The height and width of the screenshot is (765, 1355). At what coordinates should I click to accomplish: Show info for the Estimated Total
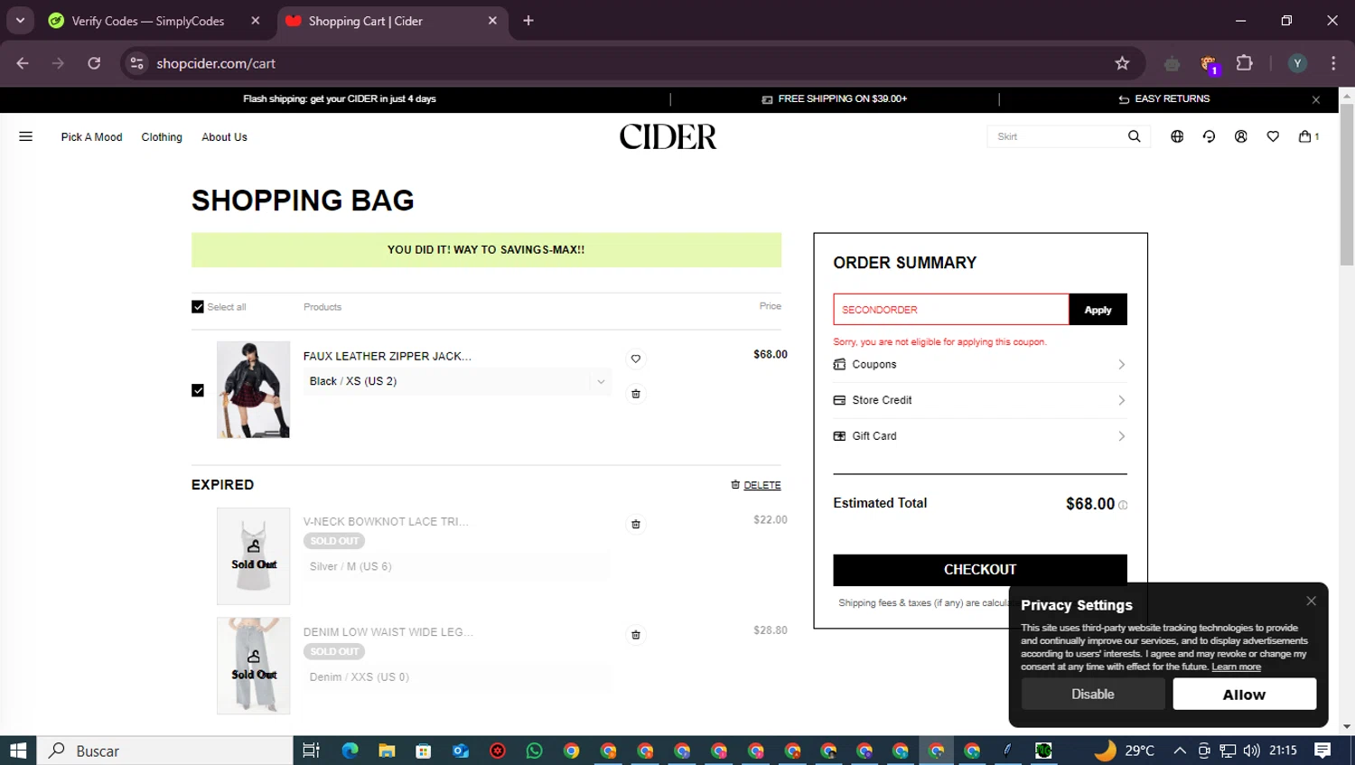pyautogui.click(x=1123, y=505)
